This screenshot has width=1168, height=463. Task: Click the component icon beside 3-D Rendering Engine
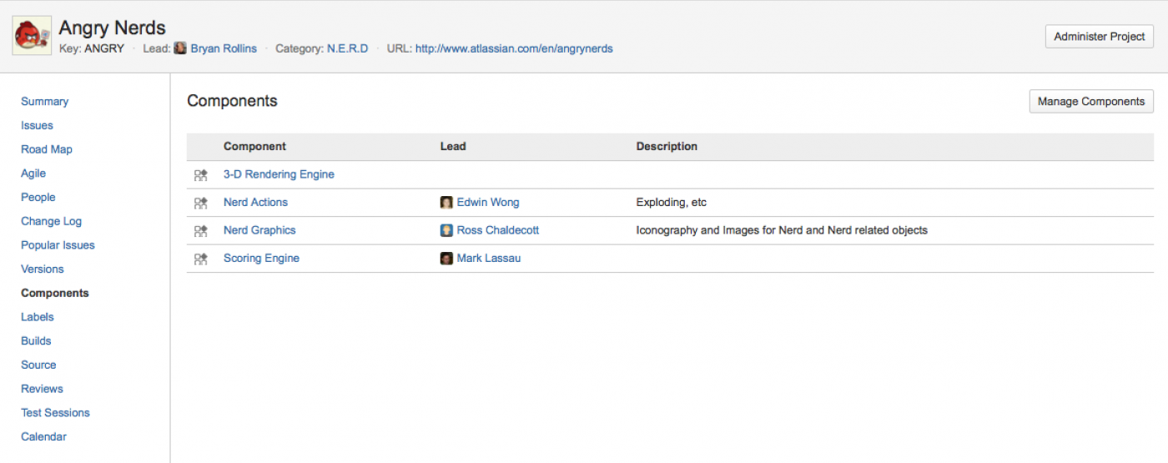(x=200, y=175)
